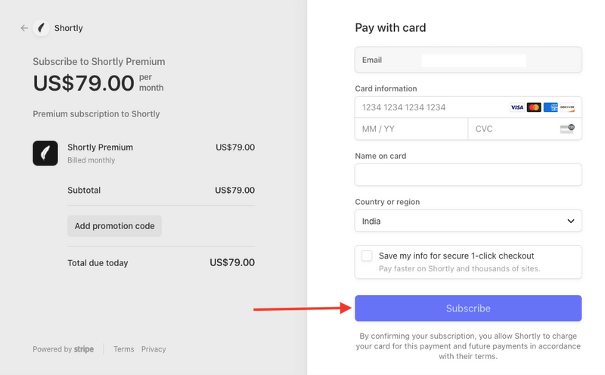Open the Terms link

pyautogui.click(x=123, y=349)
